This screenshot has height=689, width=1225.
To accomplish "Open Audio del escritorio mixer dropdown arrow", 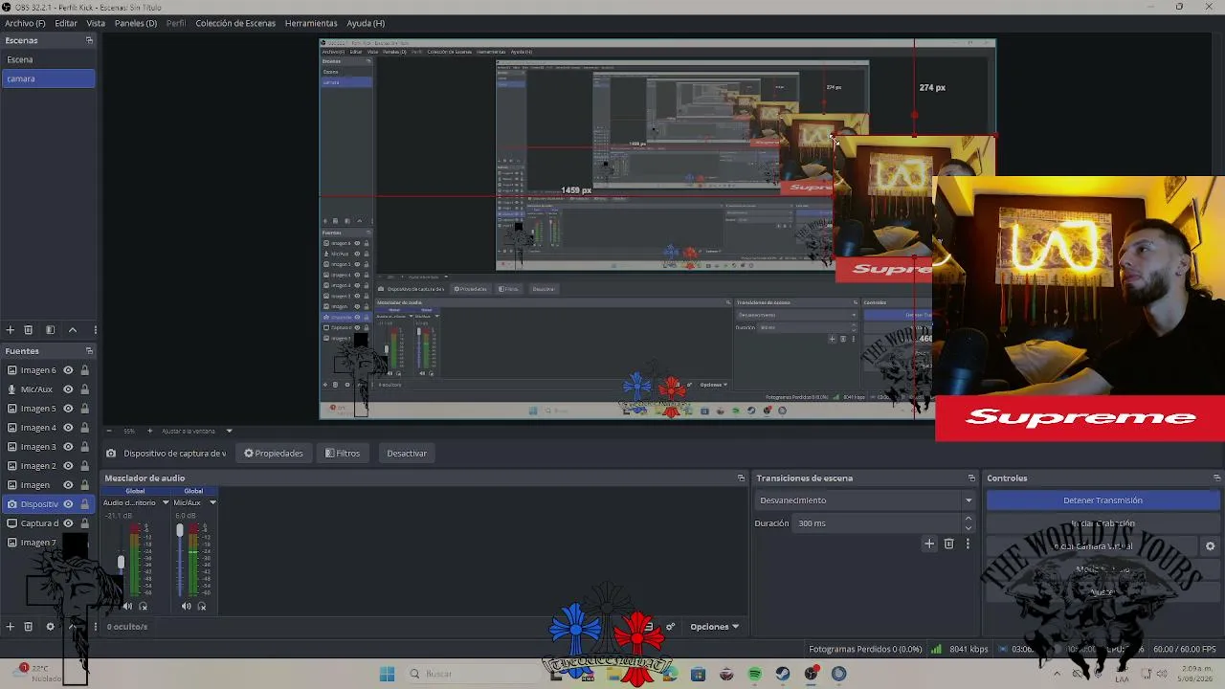I will [x=166, y=502].
